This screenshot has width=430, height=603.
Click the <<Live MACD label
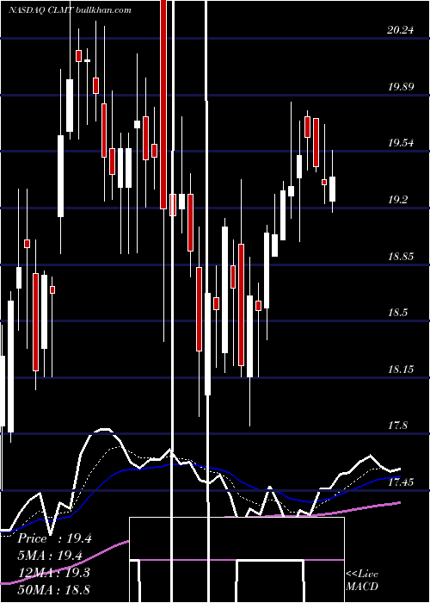(362, 581)
